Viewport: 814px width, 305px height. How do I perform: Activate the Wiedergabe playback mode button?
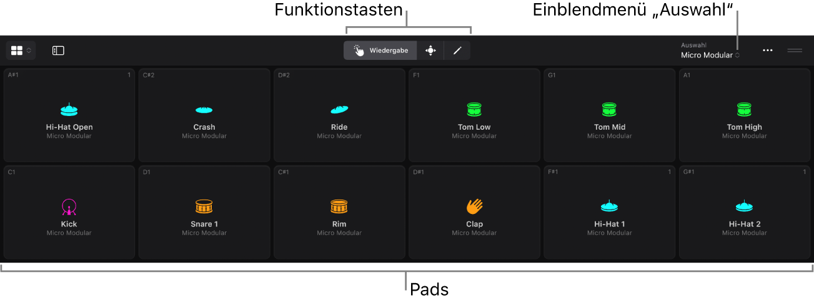380,51
